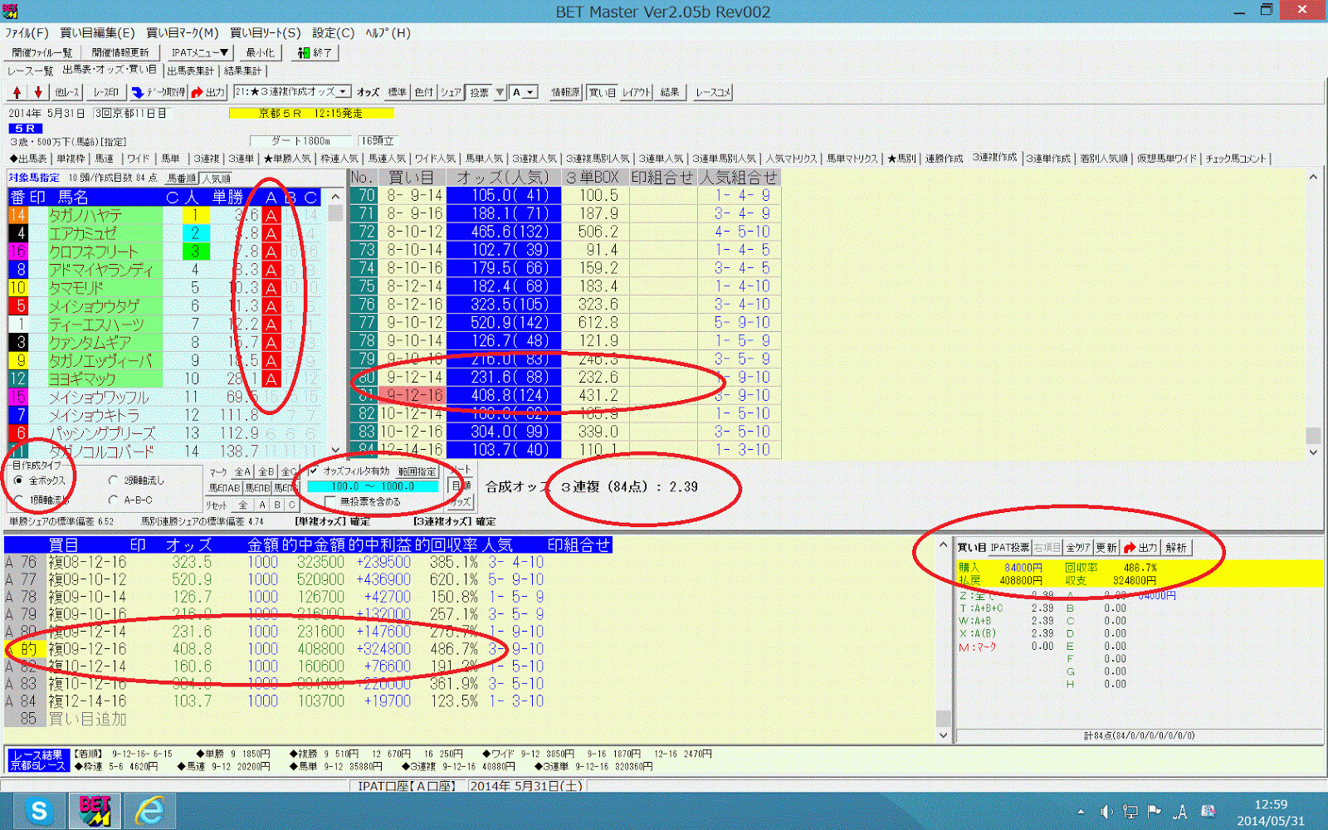Click the IPAT投票 button
1328x830 pixels.
click(1010, 548)
